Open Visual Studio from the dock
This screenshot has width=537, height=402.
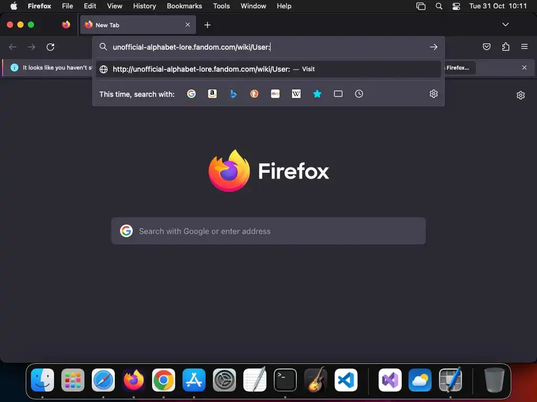coord(390,380)
